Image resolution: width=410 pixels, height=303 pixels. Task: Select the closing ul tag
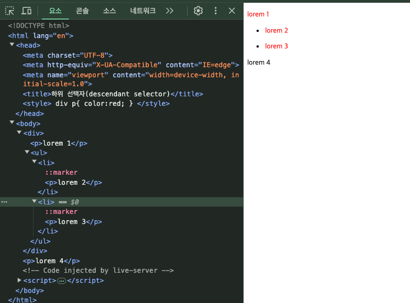click(x=40, y=241)
